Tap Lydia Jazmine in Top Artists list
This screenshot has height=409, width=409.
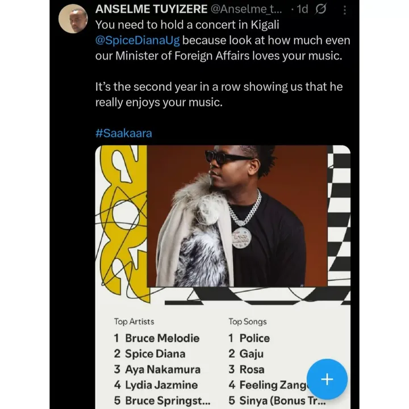161,385
